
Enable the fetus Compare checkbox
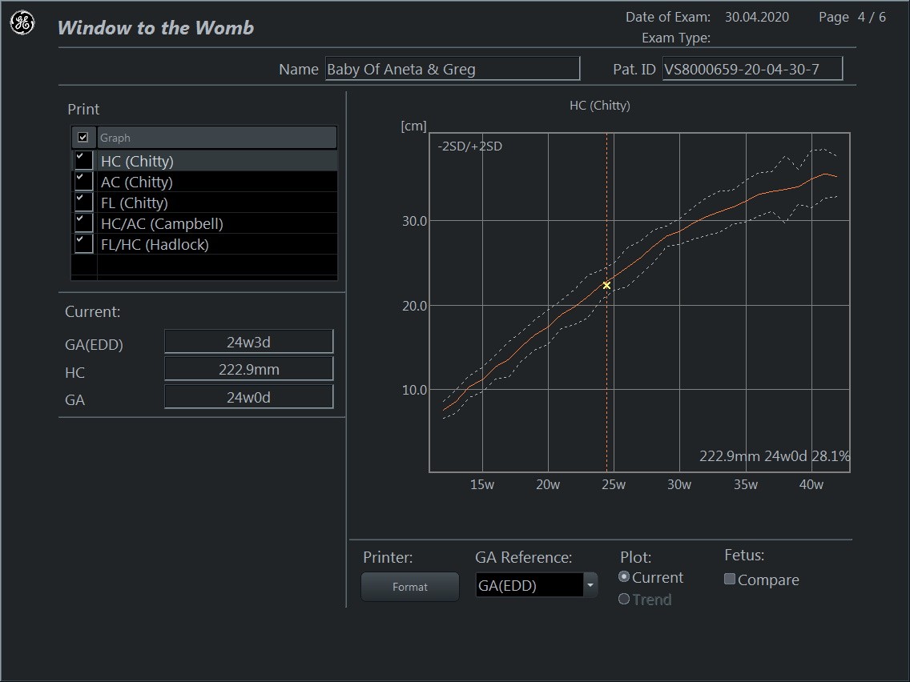pyautogui.click(x=730, y=580)
